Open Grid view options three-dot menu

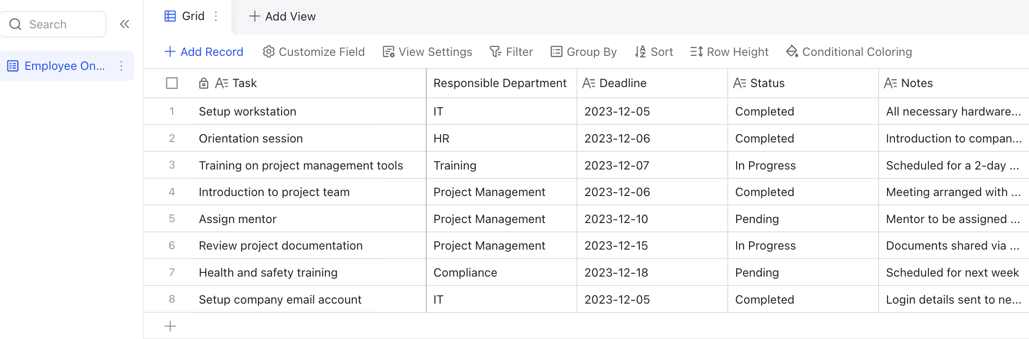pos(216,16)
